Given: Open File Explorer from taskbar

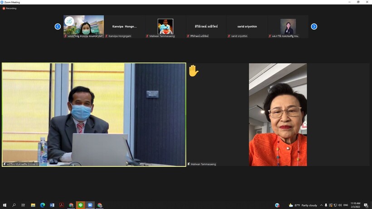Looking at the screenshot, I should (x=33, y=205).
